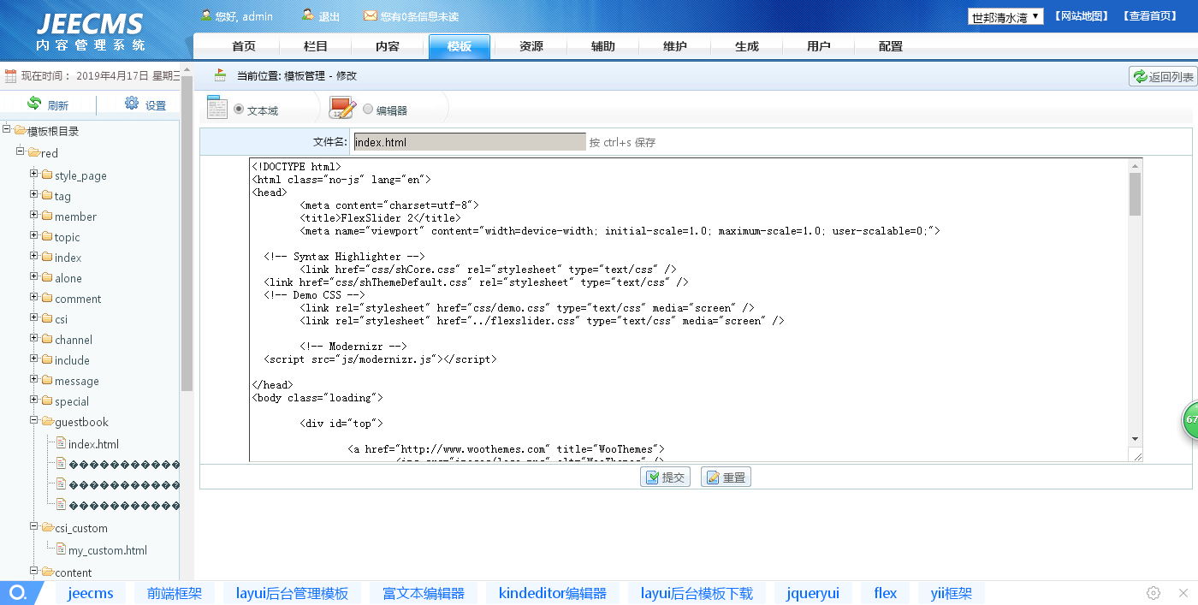Expand the message folder node
This screenshot has height=605, width=1198.
pyautogui.click(x=34, y=380)
